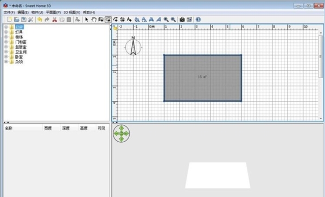Click the plan view vertical scrollbar

point(321,56)
